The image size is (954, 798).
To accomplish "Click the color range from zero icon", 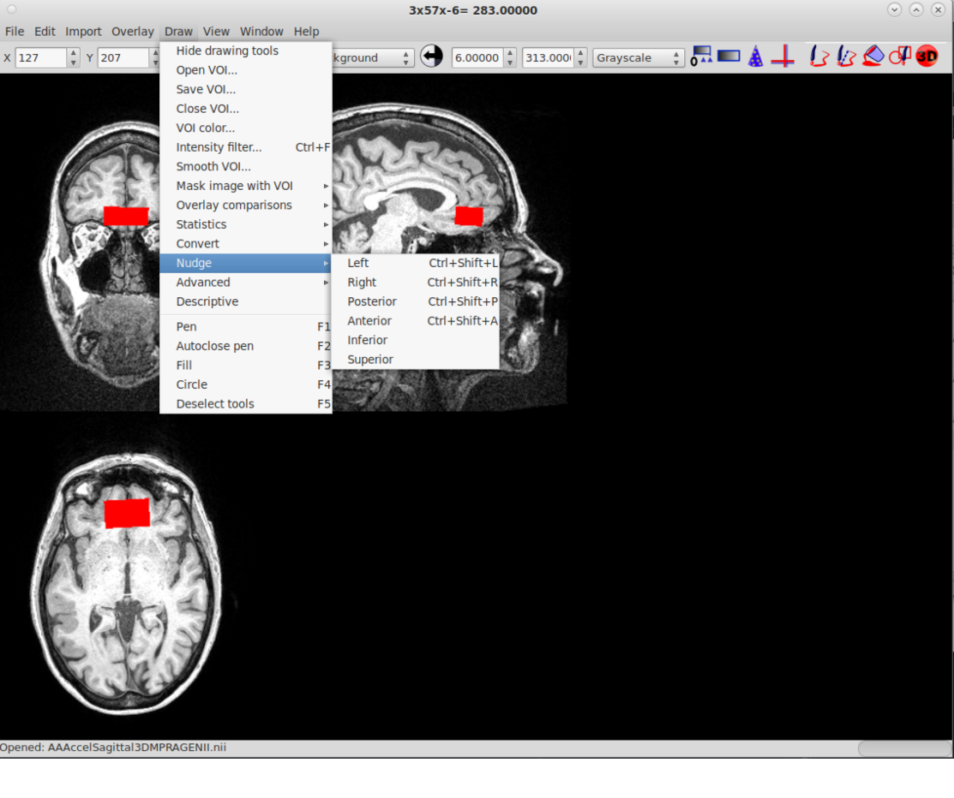I will 701,57.
